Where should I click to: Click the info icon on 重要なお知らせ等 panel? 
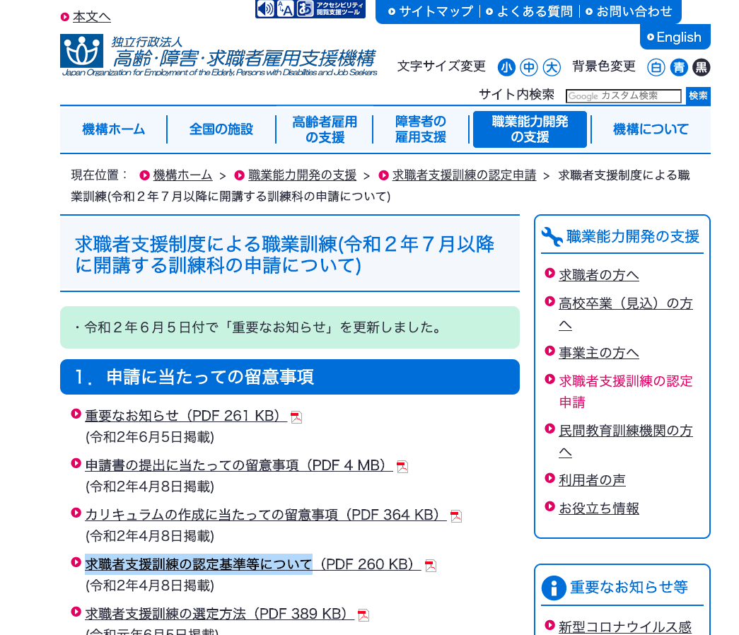(x=554, y=588)
